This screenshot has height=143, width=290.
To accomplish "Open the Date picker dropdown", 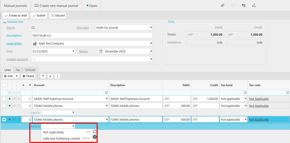I will (x=73, y=52).
